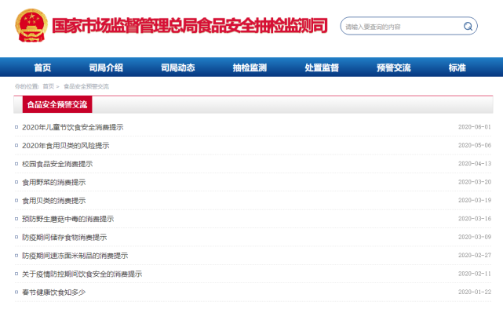Click the date 2020-04-13
The image size is (503, 309).
coord(475,163)
